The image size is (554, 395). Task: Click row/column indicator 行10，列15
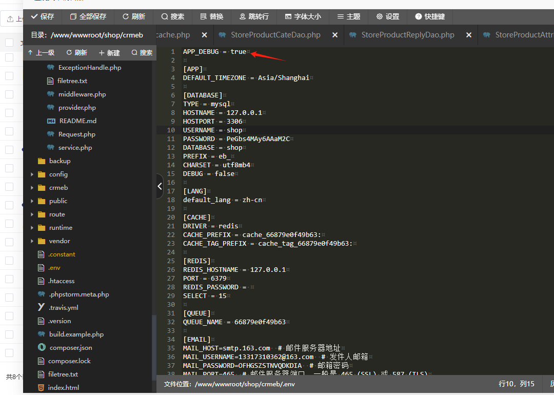coord(516,384)
